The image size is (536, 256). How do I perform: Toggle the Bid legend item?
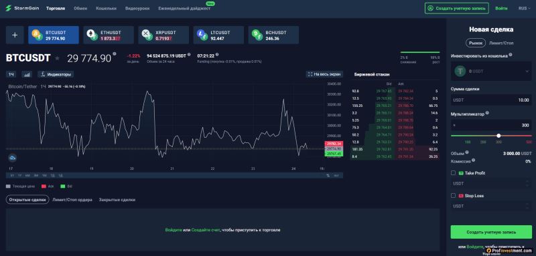66,186
